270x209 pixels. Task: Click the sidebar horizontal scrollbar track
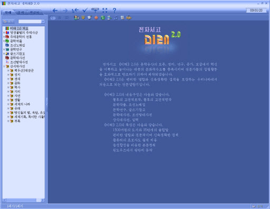click(x=22, y=200)
